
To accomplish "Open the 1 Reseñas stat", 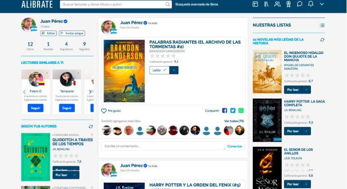I will (48, 46).
